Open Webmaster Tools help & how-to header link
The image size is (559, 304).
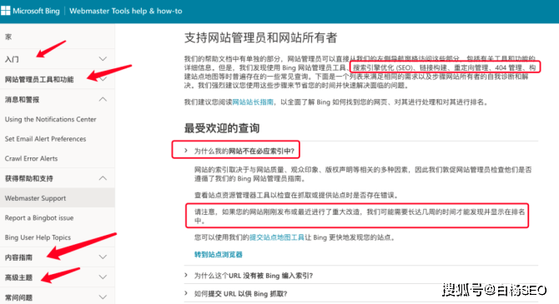126,11
